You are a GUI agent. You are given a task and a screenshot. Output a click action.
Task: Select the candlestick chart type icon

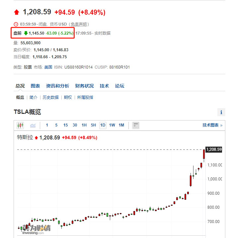click(20, 125)
